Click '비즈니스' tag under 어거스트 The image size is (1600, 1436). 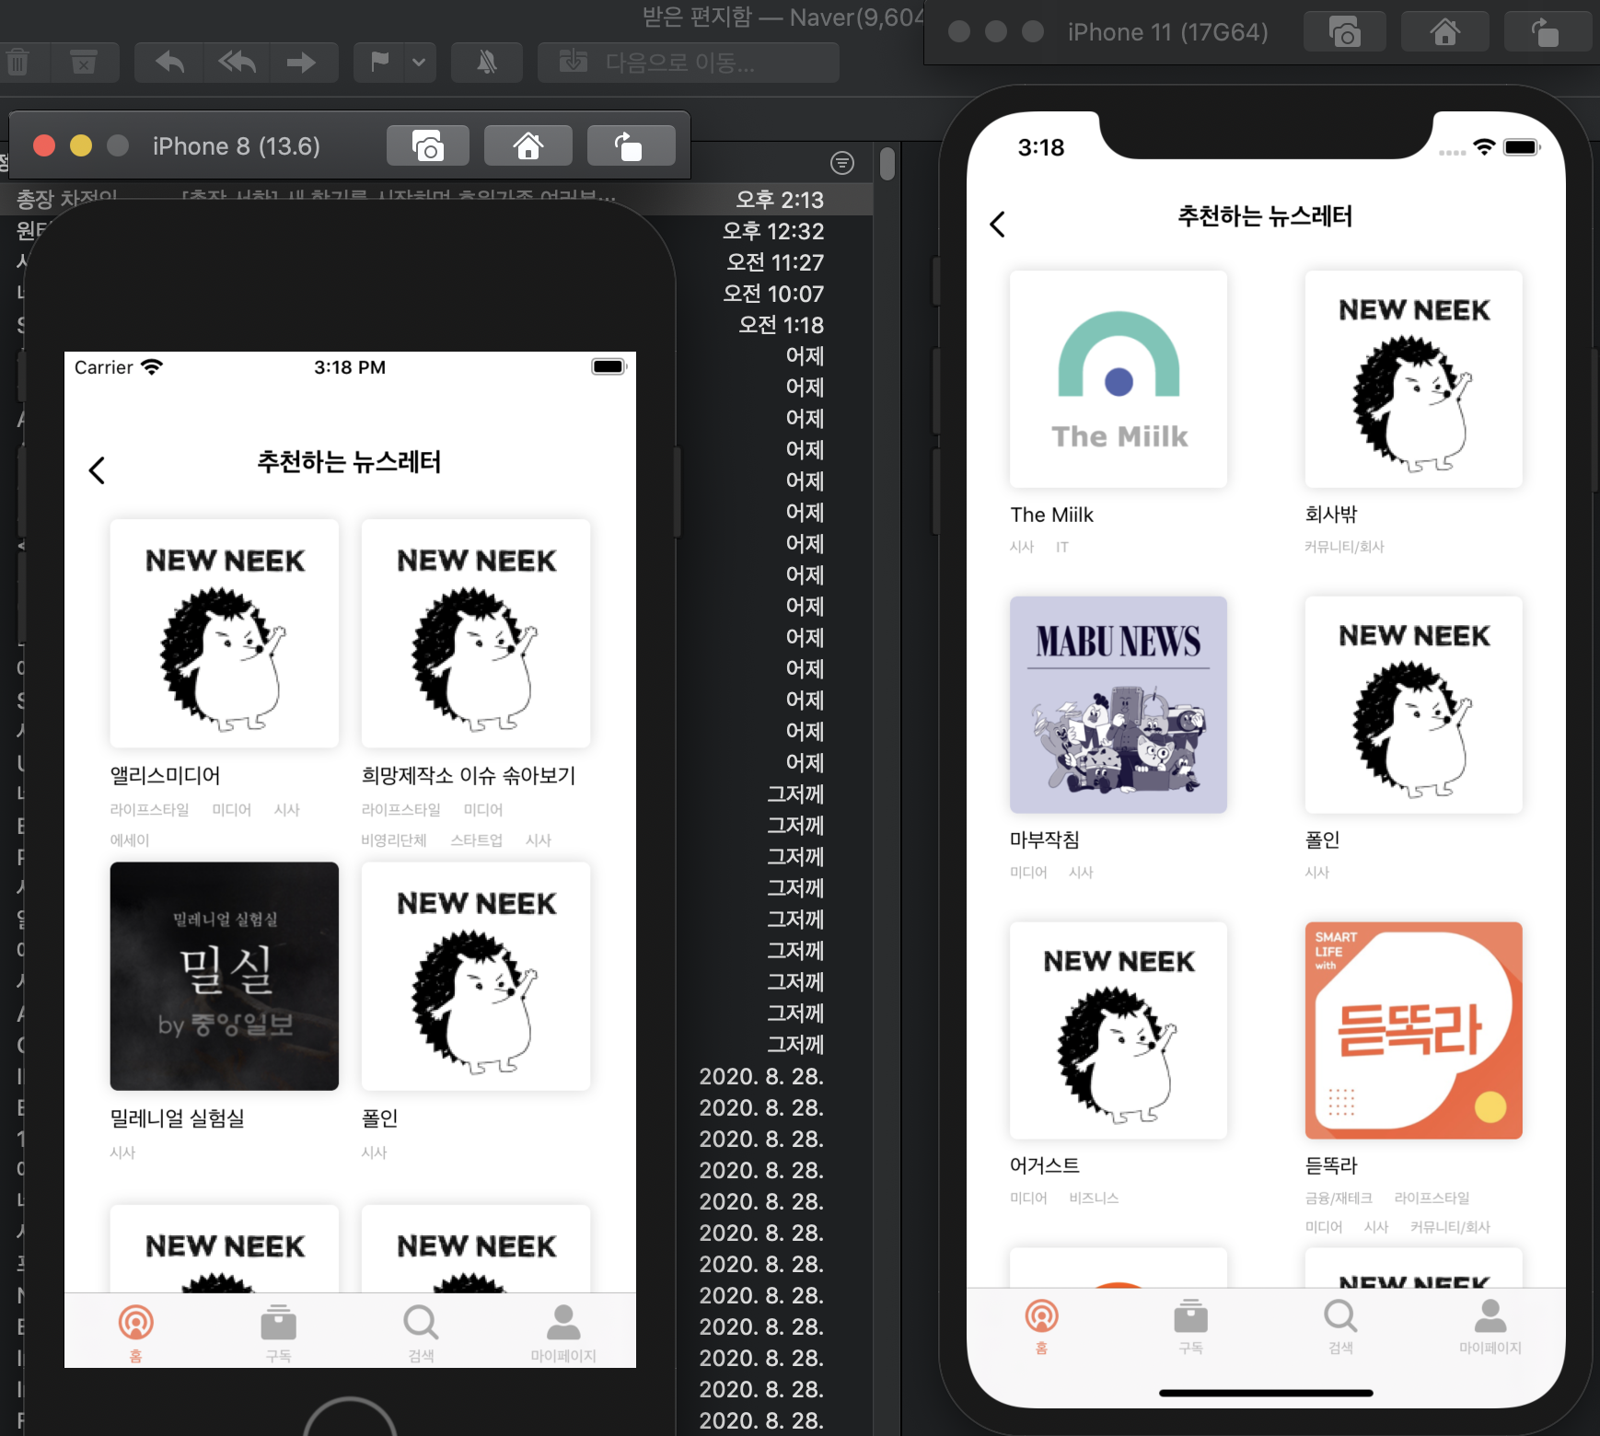click(1094, 1198)
